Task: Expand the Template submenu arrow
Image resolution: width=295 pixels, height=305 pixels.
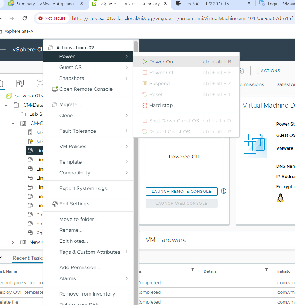Action: [x=126, y=162]
